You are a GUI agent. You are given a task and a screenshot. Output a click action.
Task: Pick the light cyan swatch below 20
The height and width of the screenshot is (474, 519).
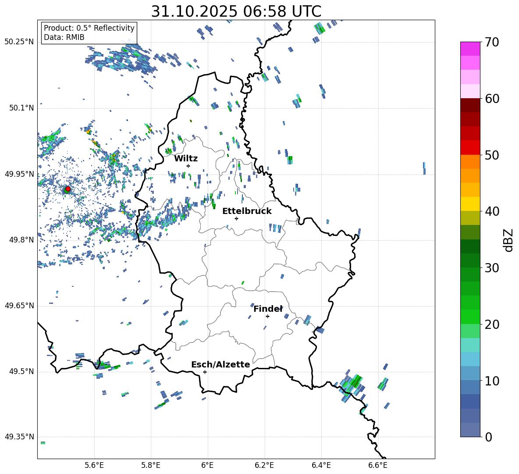[470, 345]
